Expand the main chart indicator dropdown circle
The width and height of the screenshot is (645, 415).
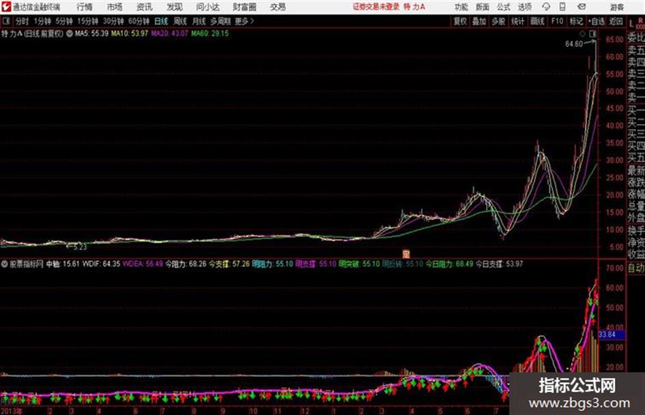click(x=70, y=33)
